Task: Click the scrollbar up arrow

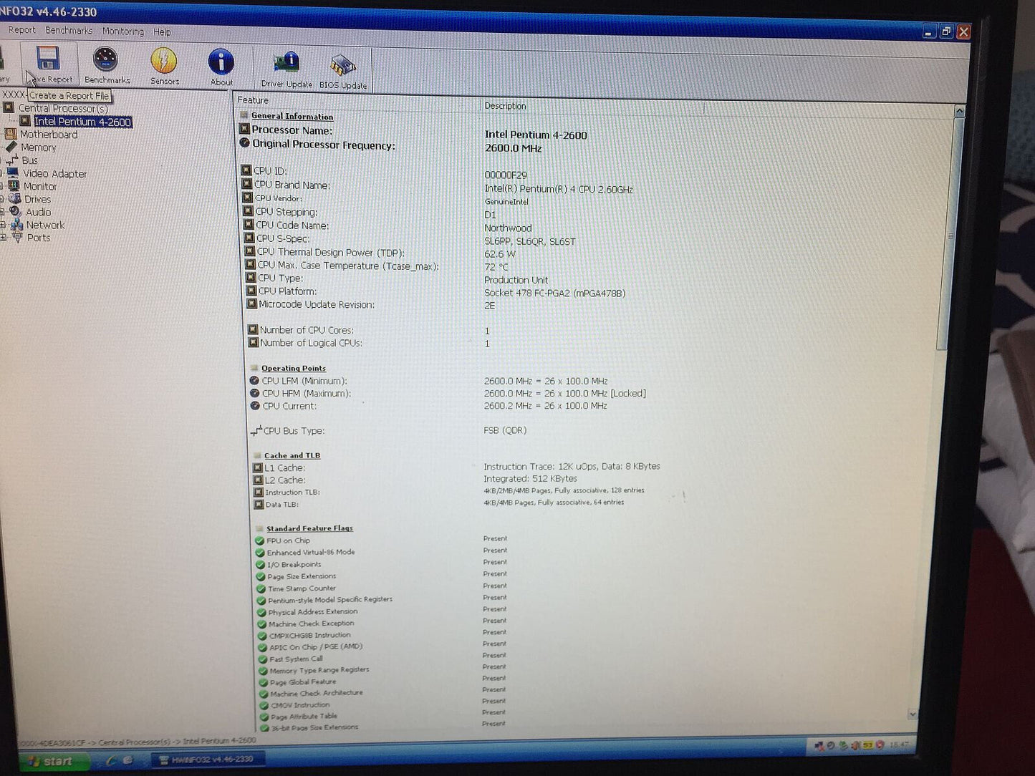Action: coord(959,112)
